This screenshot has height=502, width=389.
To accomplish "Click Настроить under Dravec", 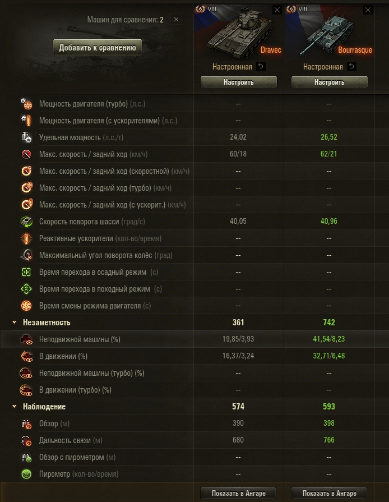I will 239,82.
